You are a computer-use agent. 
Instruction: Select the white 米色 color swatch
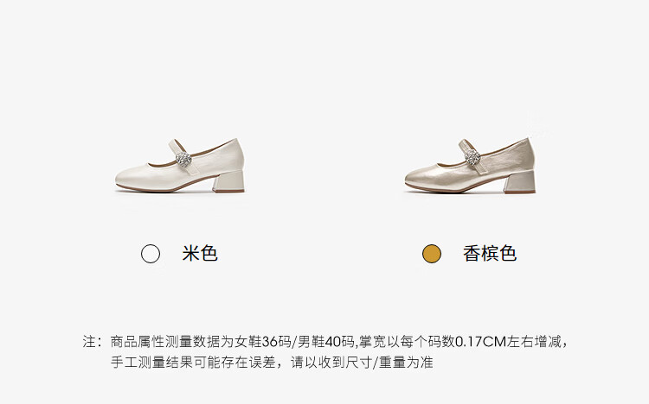click(x=151, y=254)
